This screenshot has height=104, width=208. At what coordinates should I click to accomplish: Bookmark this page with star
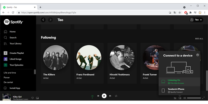coord(180,13)
